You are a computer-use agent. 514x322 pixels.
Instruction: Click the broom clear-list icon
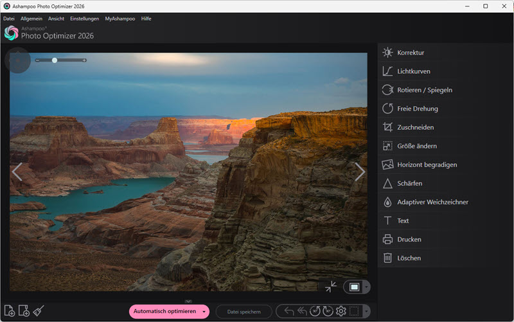39,310
